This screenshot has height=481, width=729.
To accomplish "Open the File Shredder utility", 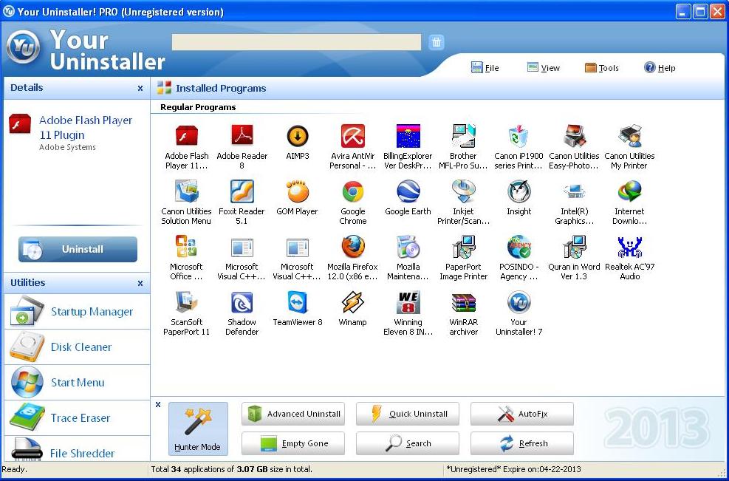I will 77,450.
